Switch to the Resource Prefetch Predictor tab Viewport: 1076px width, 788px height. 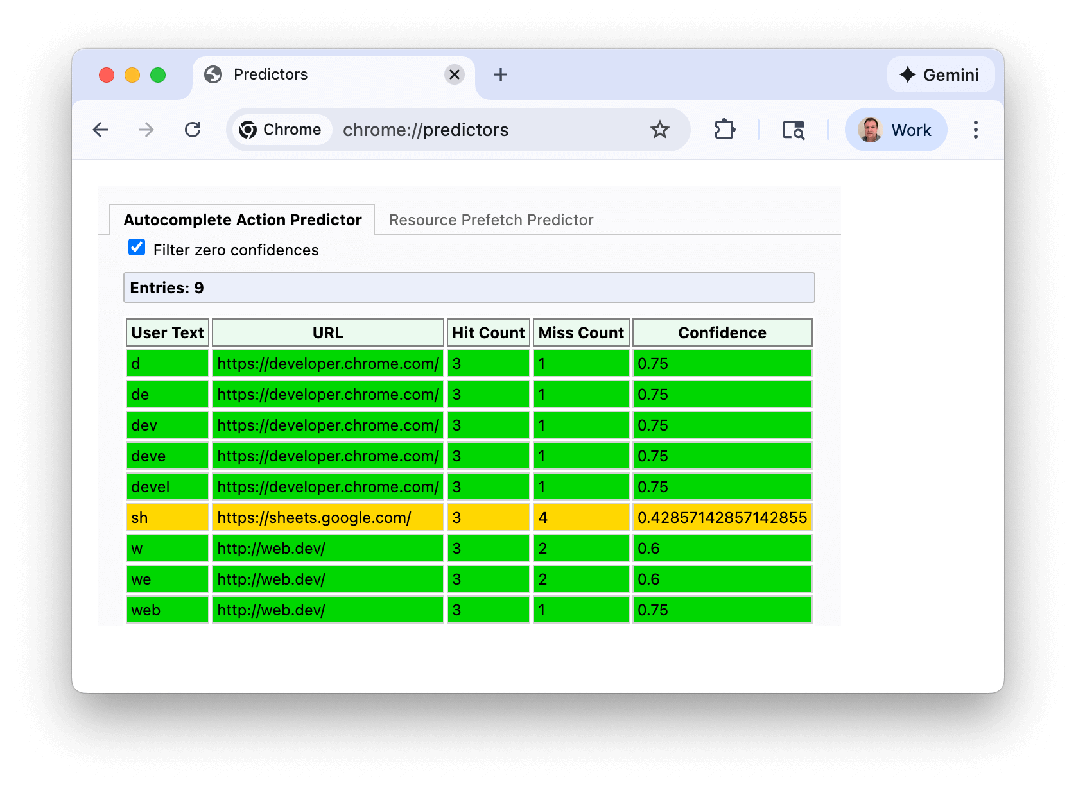coord(490,219)
